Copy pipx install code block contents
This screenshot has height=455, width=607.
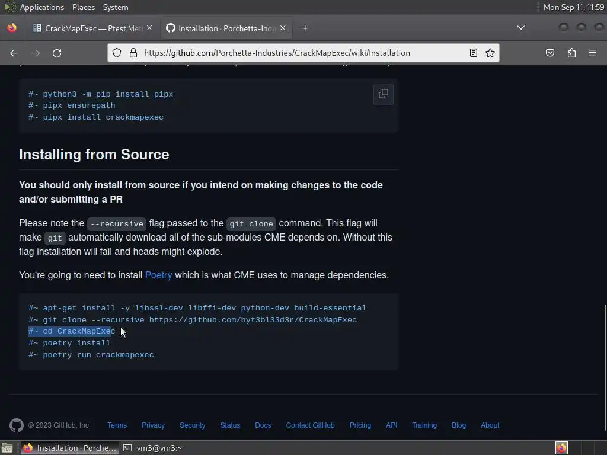point(384,94)
